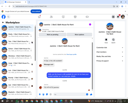Open Microsoft Edge from taskbar
The height and width of the screenshot is (103, 128).
click(61, 101)
